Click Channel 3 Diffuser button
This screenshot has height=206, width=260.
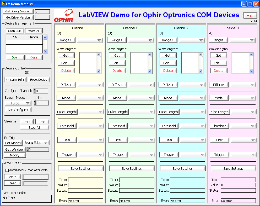219,85
